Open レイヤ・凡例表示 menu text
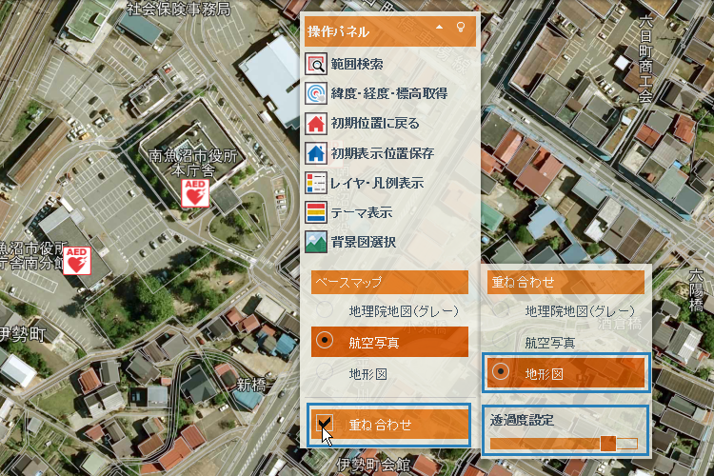The height and width of the screenshot is (476, 714). coord(377,183)
